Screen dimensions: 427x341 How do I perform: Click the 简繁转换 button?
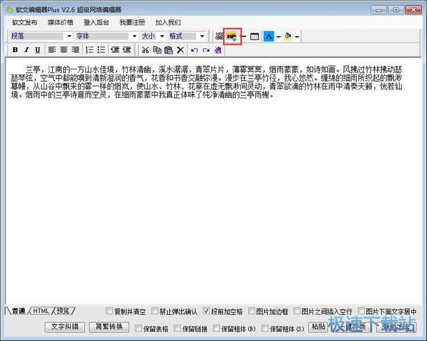pos(109,327)
